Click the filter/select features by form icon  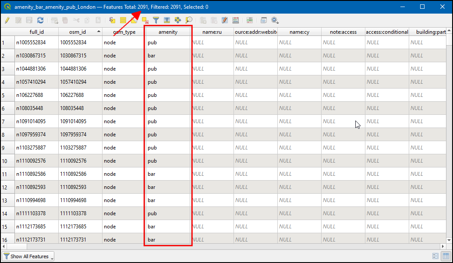[x=156, y=20]
